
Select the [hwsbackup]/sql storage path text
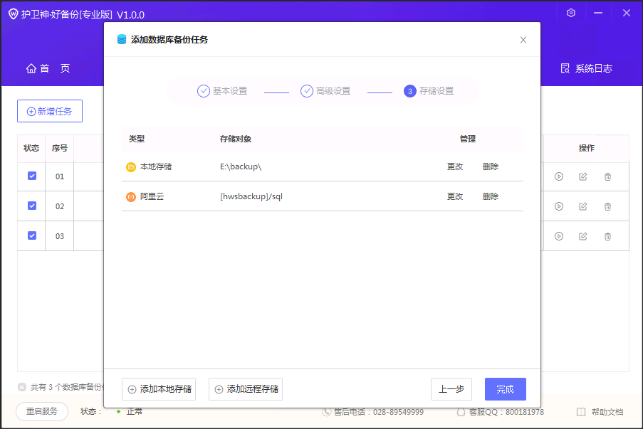pyautogui.click(x=251, y=196)
